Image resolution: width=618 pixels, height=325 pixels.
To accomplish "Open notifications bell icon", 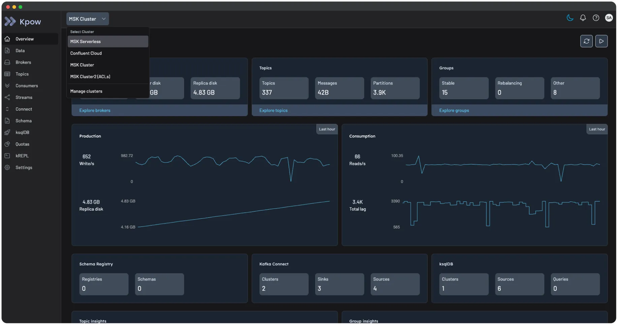I will coord(583,18).
